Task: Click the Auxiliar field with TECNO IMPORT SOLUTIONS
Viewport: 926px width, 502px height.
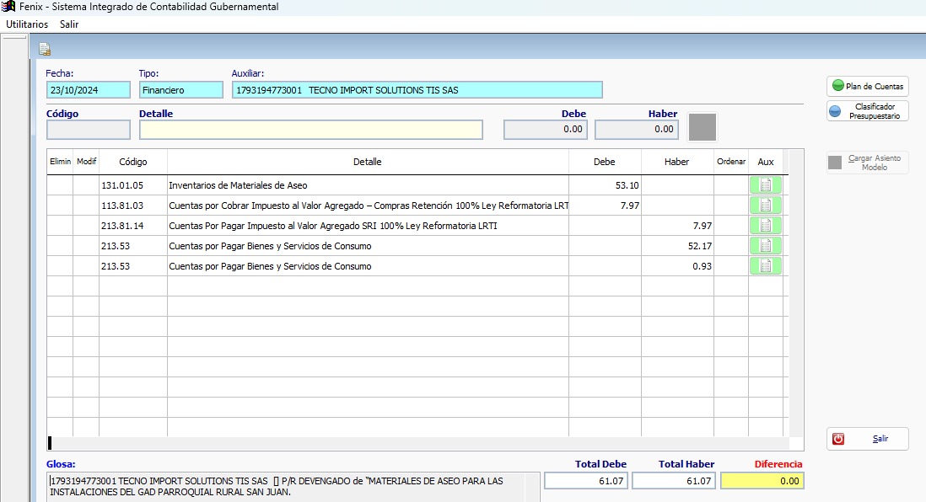Action: tap(417, 90)
